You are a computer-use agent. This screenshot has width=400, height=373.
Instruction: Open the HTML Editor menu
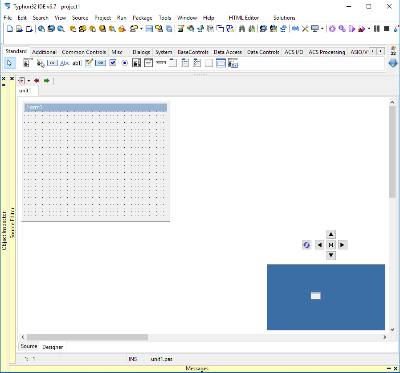coord(244,18)
